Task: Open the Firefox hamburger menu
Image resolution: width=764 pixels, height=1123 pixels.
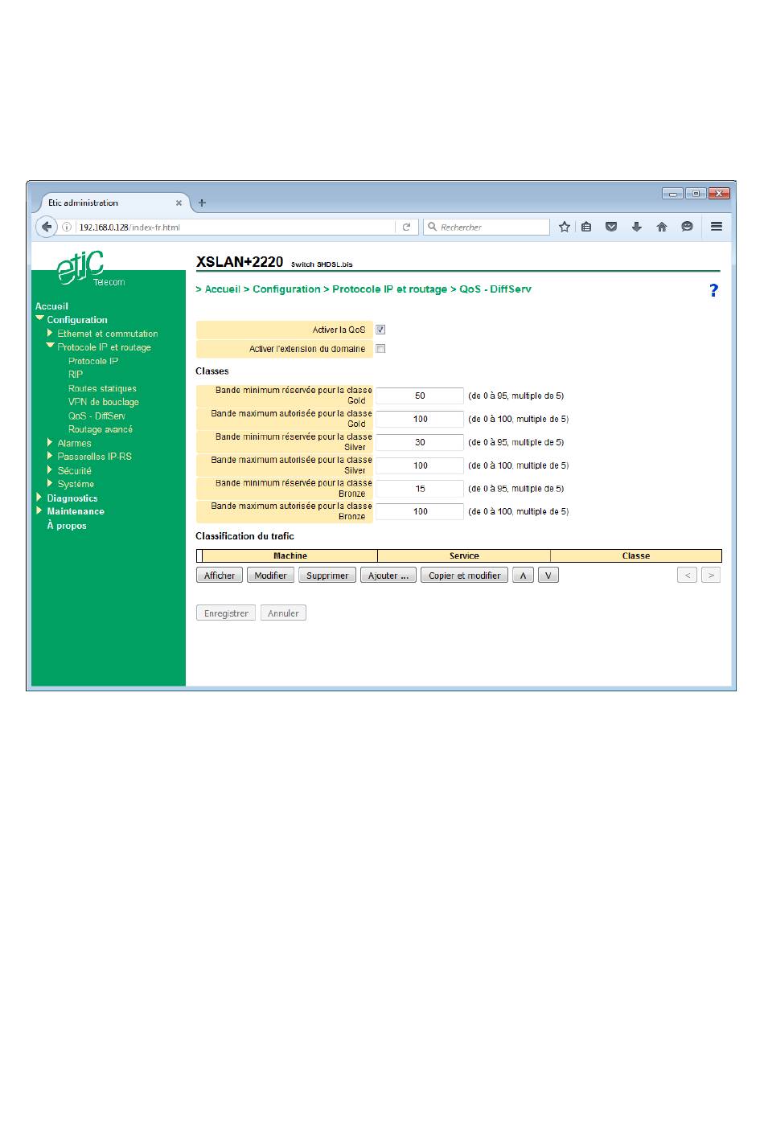Action: (717, 227)
